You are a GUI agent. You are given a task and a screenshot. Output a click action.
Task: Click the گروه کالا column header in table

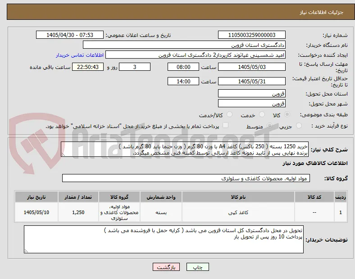pyautogui.click(x=119, y=197)
